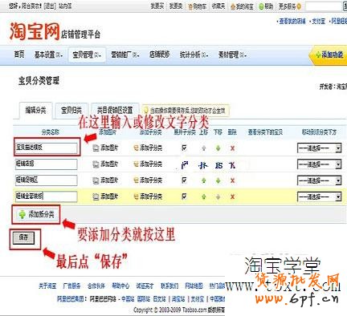Click 添加子分类 icon in third category row

coord(136,180)
